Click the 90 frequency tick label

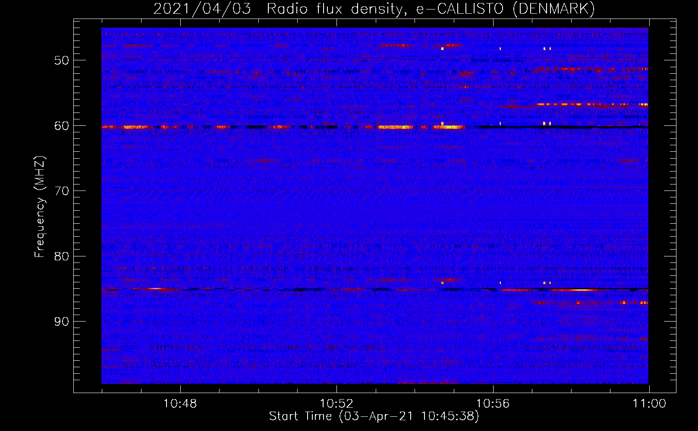coord(62,322)
